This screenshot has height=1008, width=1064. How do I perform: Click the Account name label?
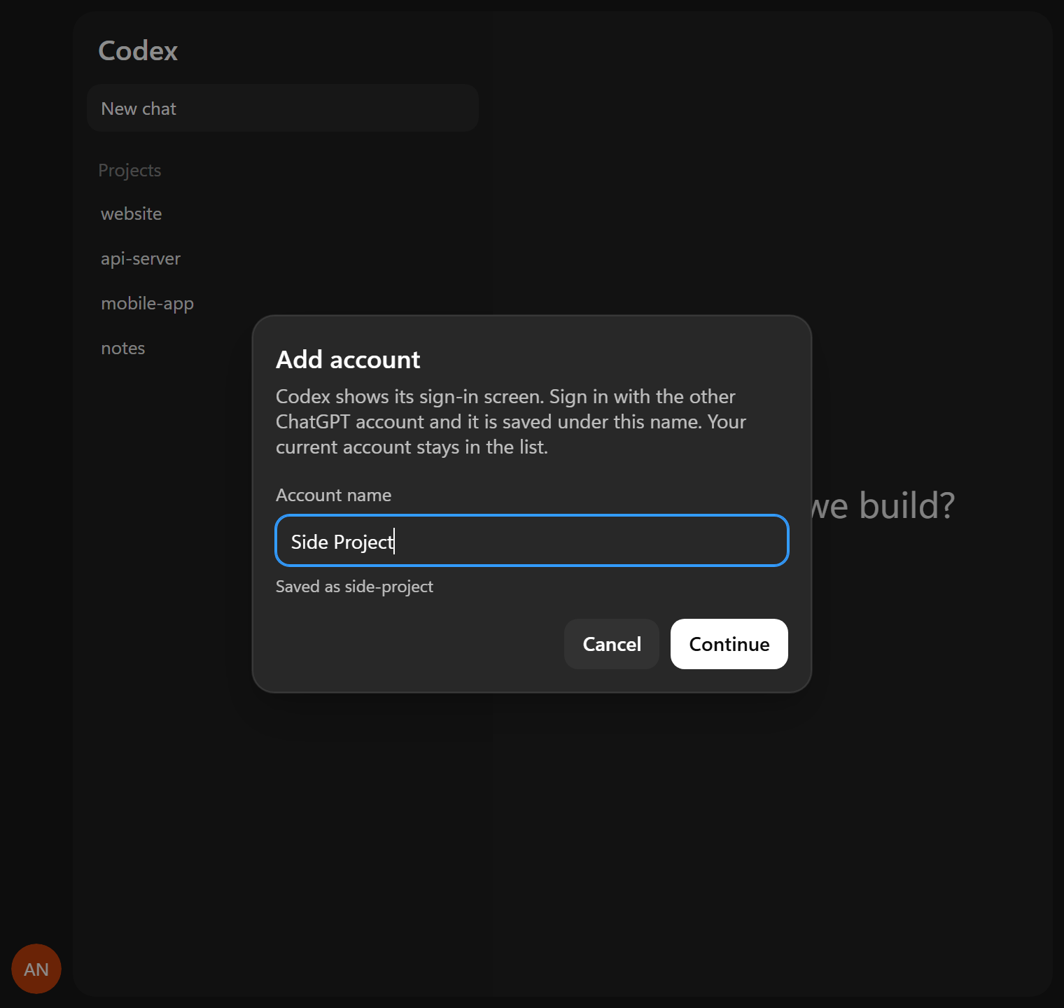(x=333, y=495)
